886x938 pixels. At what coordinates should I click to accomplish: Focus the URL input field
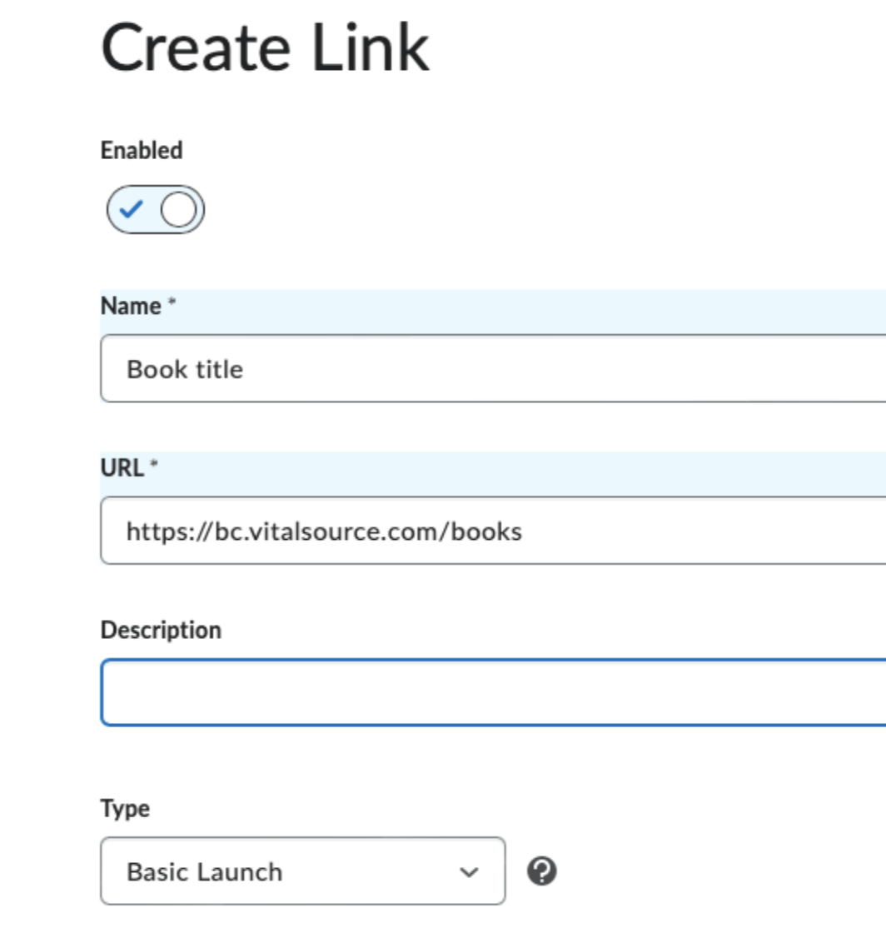coord(493,530)
